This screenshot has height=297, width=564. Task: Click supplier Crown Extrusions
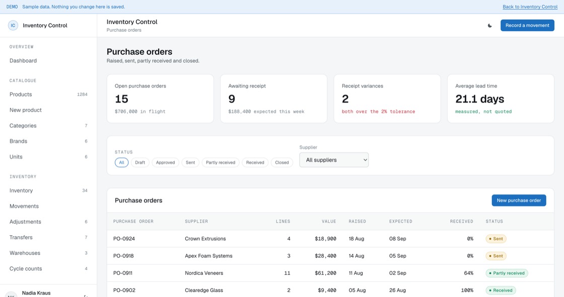[205, 239]
